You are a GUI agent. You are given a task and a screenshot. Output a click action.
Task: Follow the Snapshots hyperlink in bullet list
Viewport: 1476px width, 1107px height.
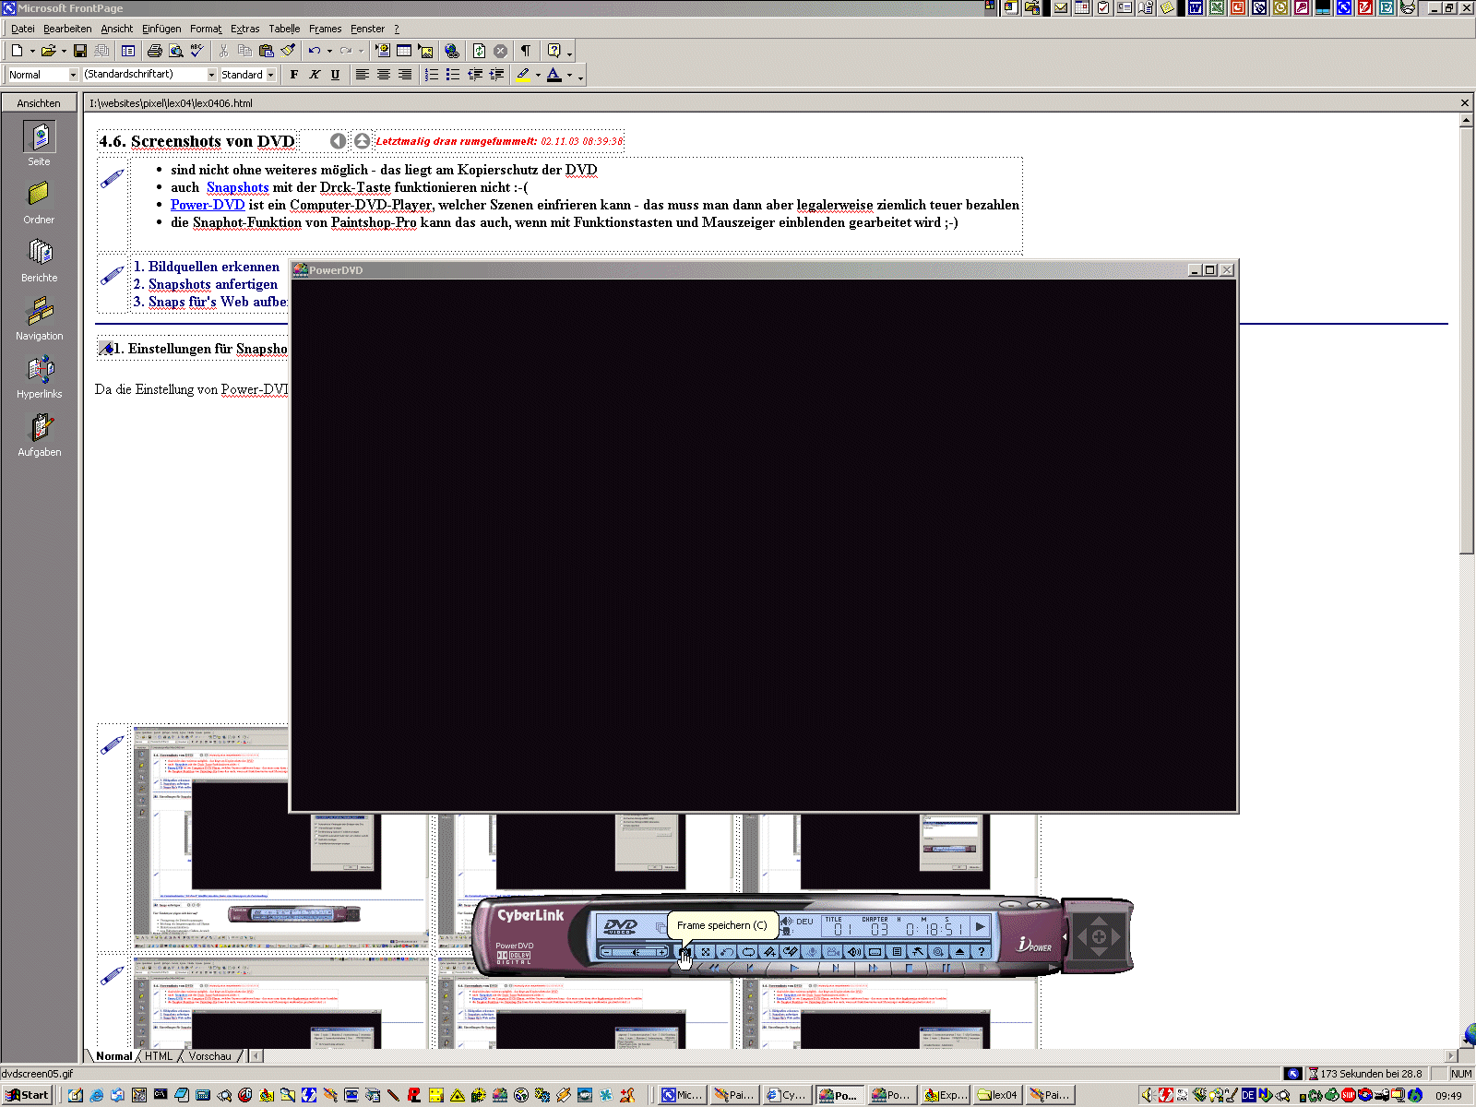click(x=238, y=187)
